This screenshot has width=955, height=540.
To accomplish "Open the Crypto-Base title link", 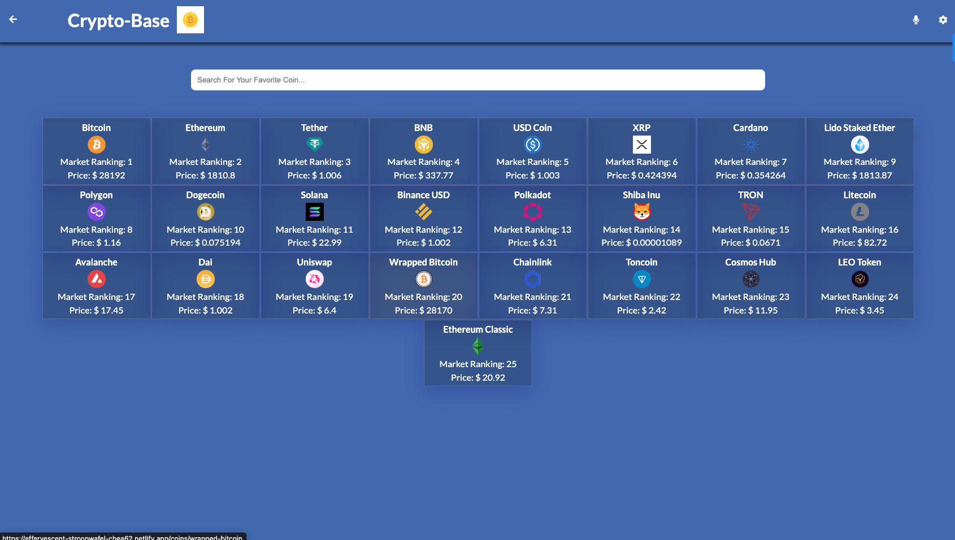I will pyautogui.click(x=118, y=20).
